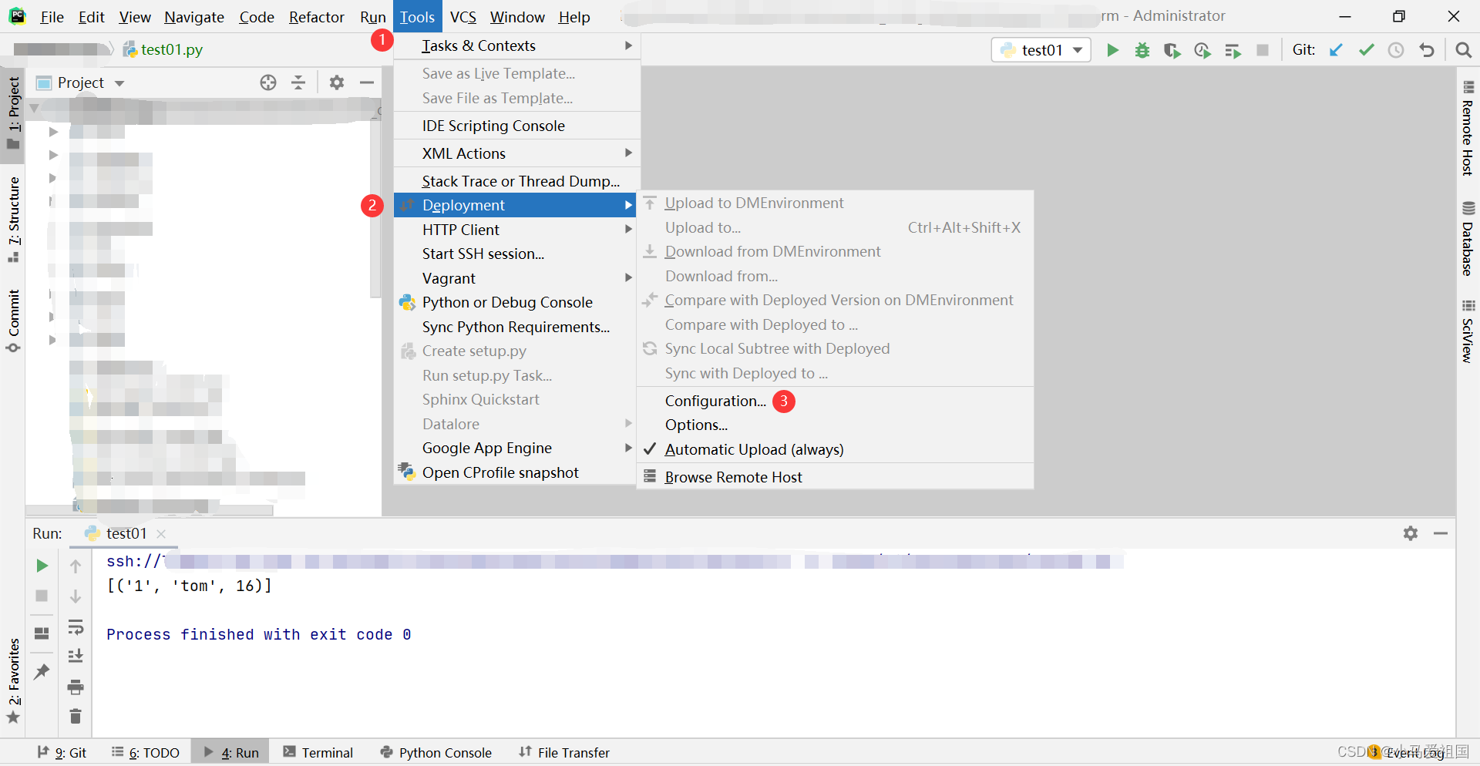1480x766 pixels.
Task: Click stop square in Run panel
Action: (42, 596)
